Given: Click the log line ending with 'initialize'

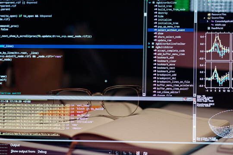Looking at the screenshot, I should tap(47, 121).
